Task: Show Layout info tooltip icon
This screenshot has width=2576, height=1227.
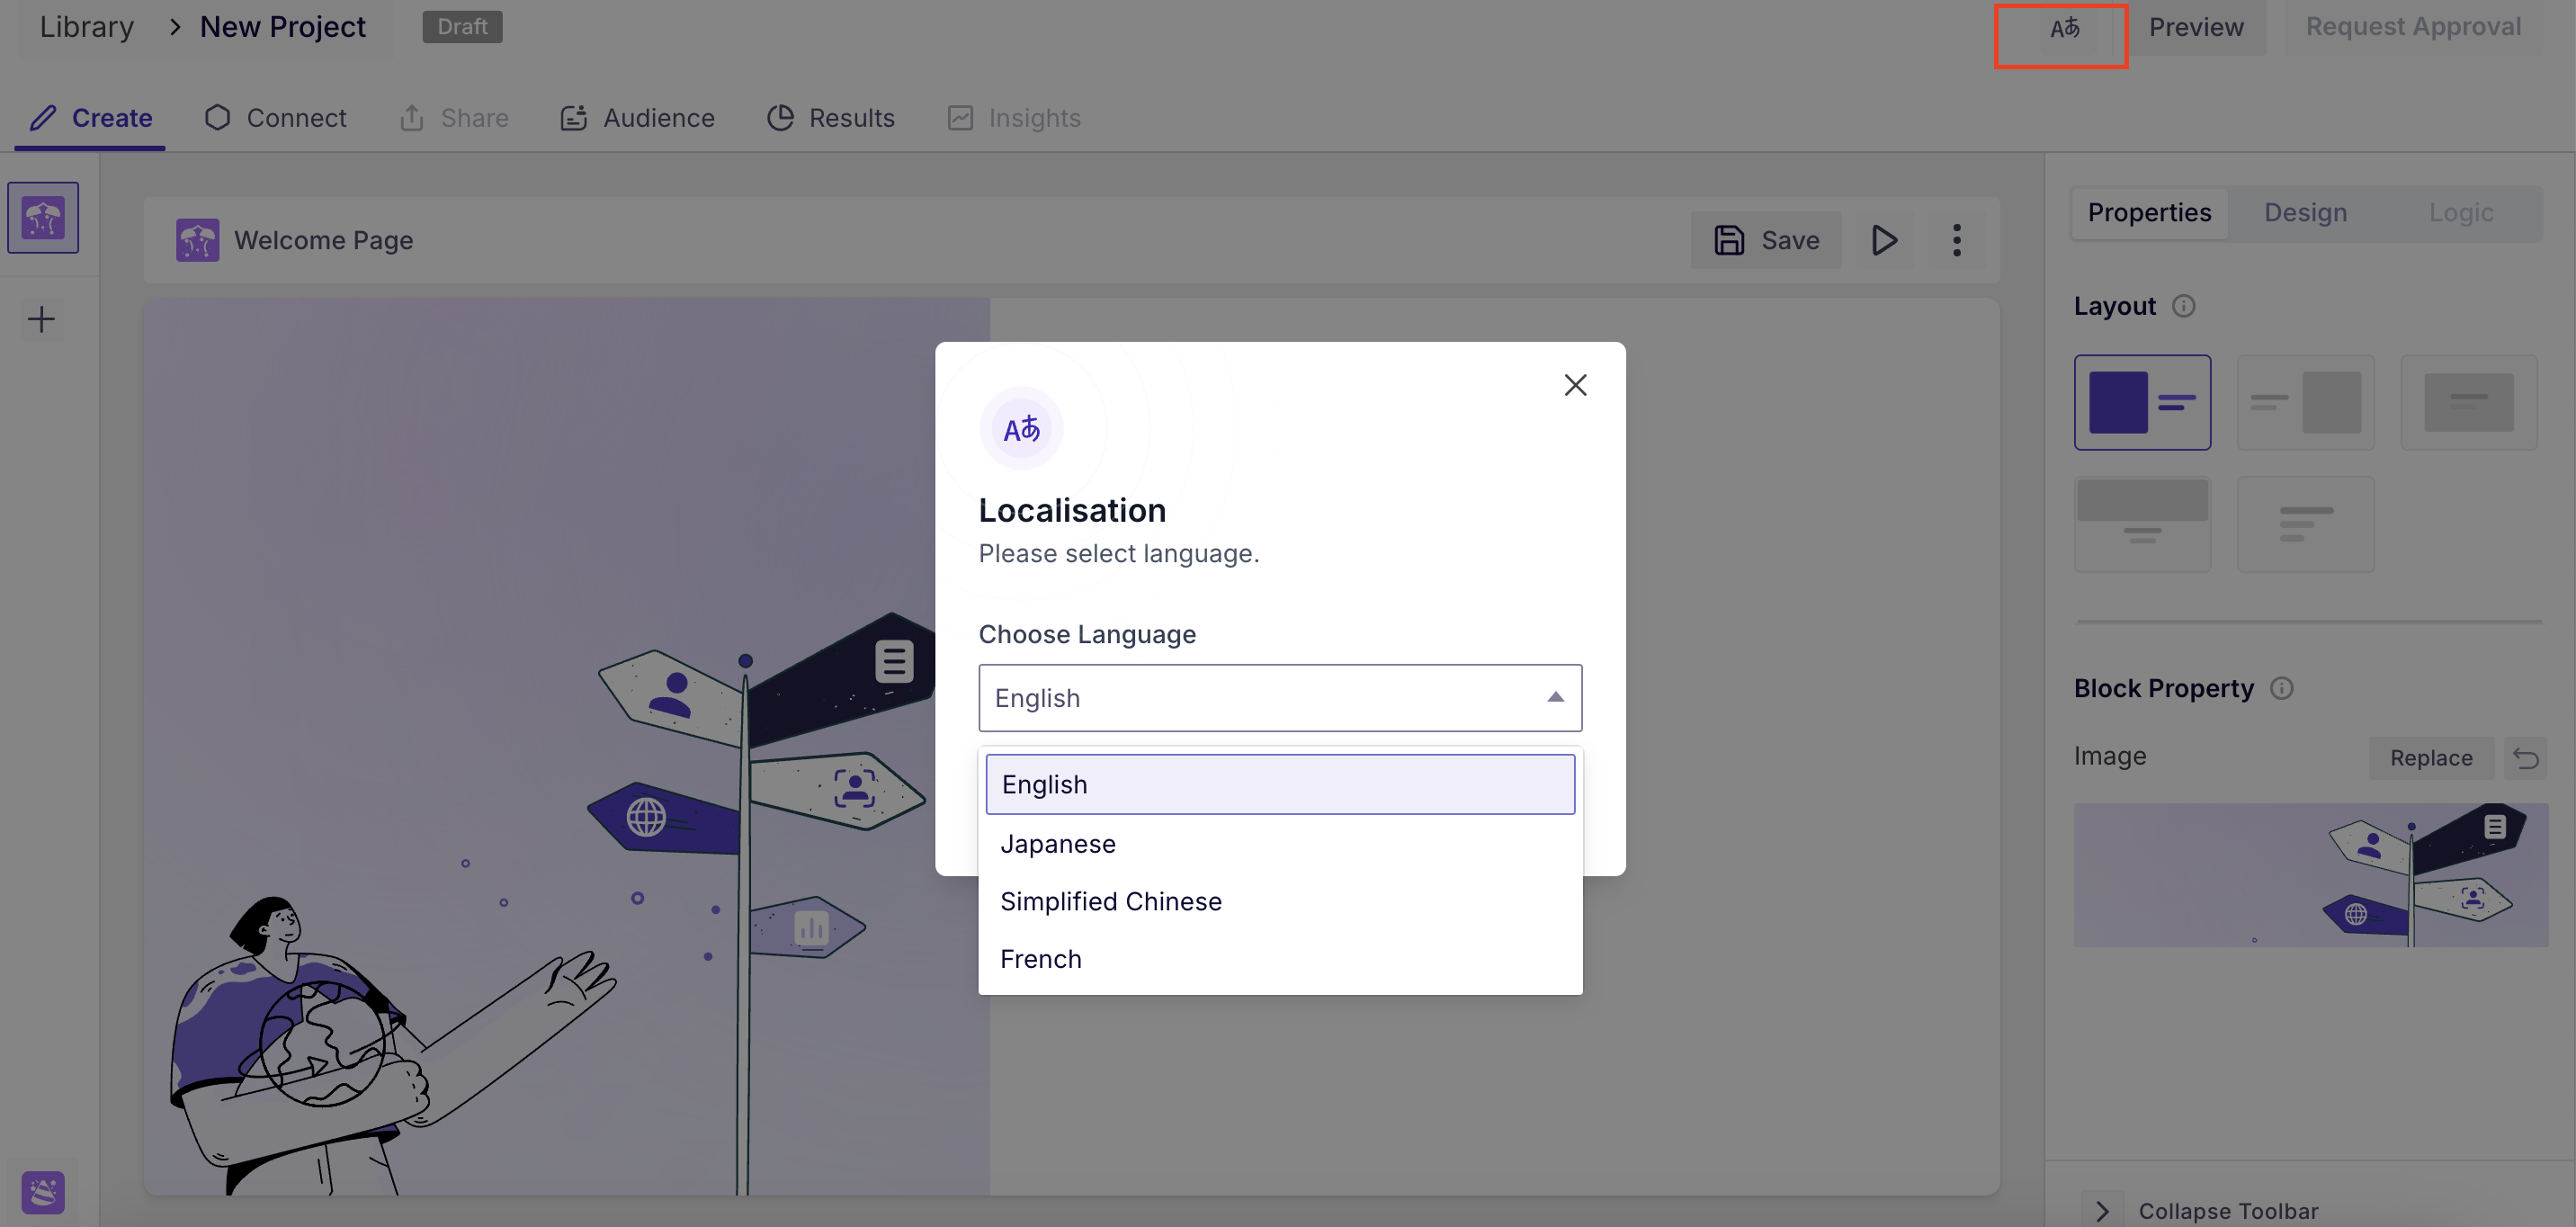Action: pos(2184,306)
